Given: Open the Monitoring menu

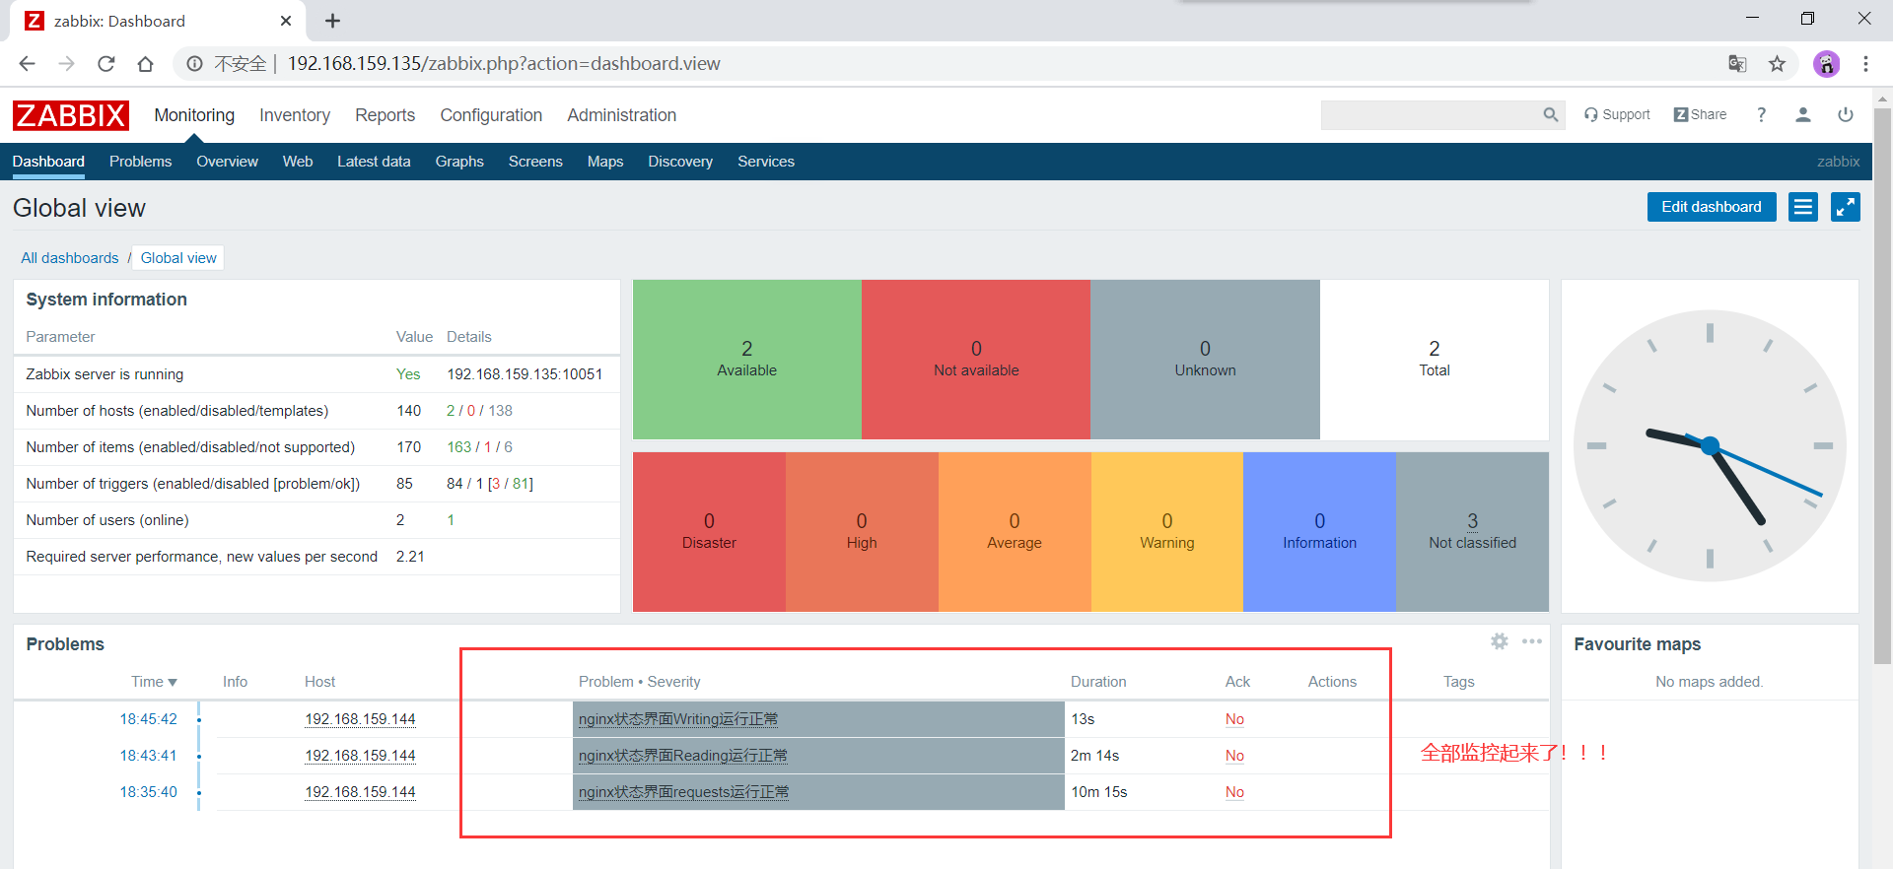Looking at the screenshot, I should click(194, 115).
